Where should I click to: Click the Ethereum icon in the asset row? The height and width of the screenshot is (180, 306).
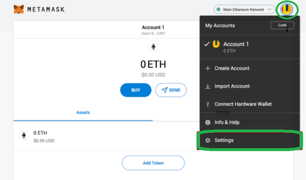(24, 135)
